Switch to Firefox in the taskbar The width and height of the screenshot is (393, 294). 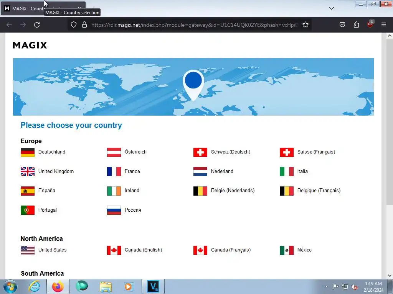58,286
